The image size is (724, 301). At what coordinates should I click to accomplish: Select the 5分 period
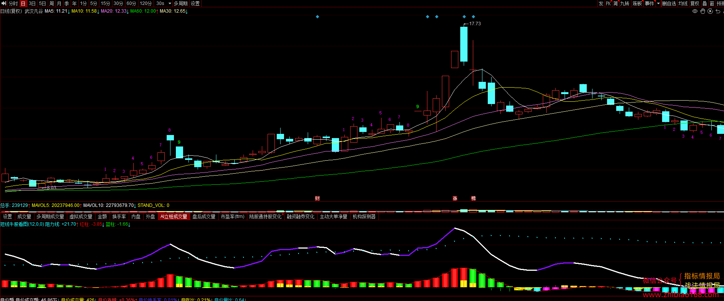pyautogui.click(x=94, y=3)
